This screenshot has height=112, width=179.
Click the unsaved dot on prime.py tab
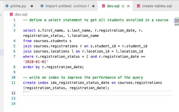pos(32,6)
